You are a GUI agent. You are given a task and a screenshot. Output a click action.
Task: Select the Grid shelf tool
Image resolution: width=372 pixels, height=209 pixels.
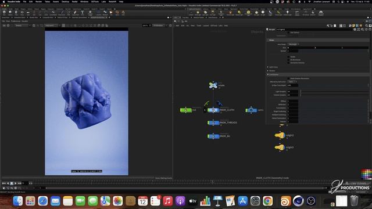click(x=28, y=13)
